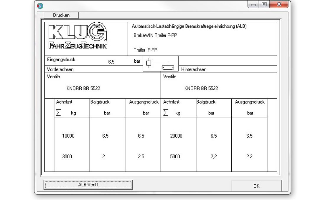Click Balgdruck value 2 in front axle table
323x200 pixels.
(x=104, y=156)
